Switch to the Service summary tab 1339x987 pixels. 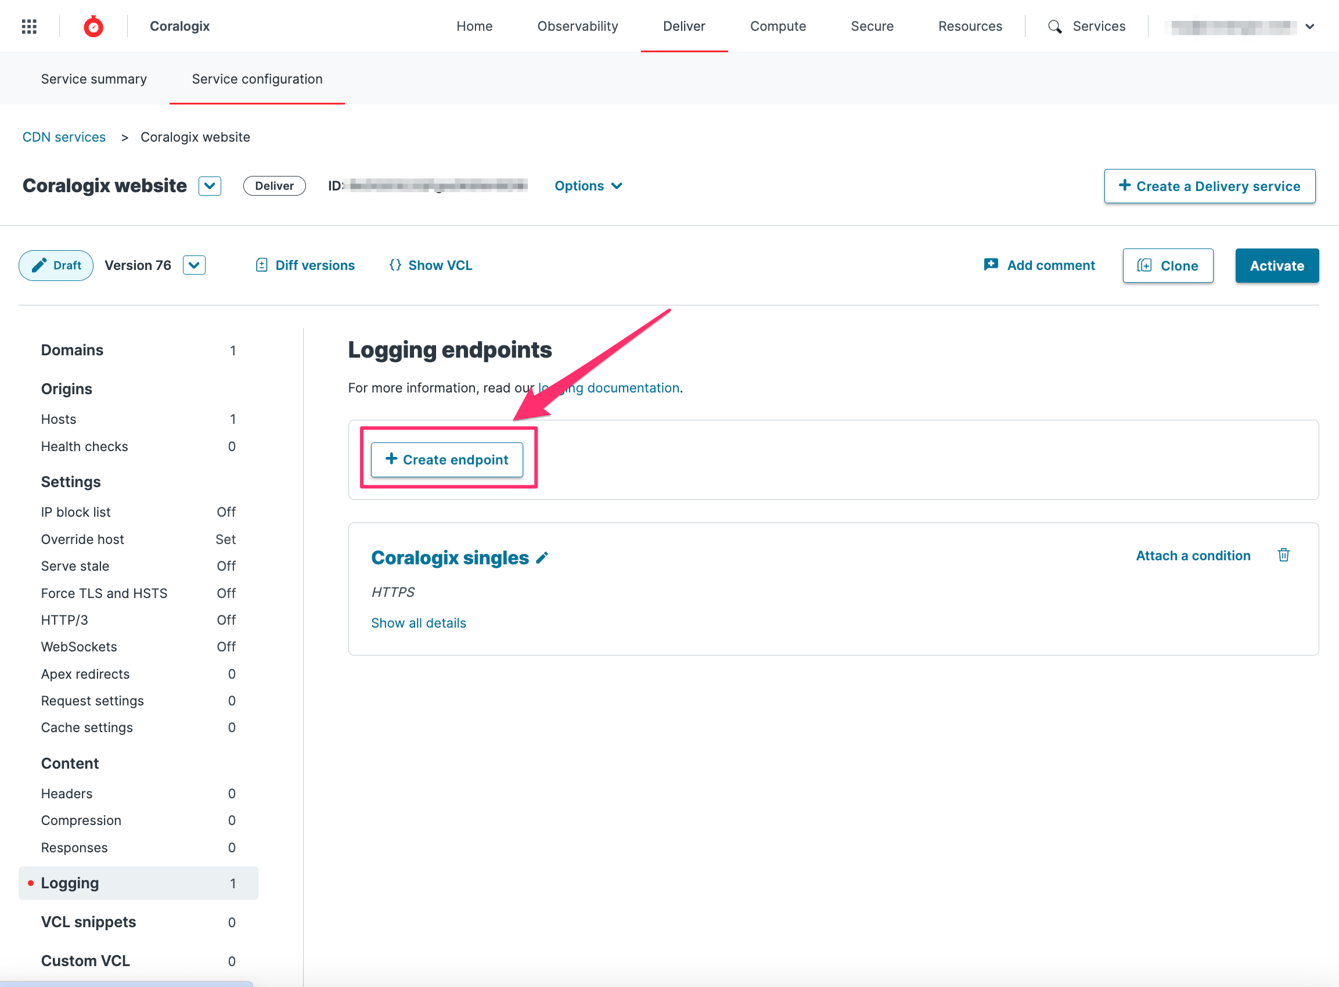coord(94,79)
